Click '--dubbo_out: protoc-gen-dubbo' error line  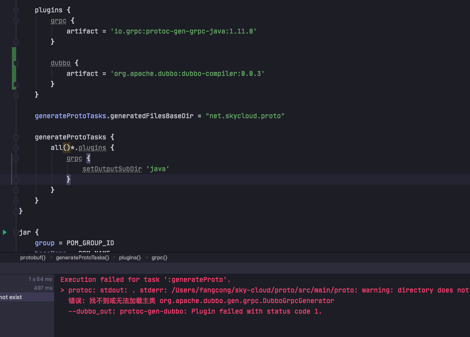[x=195, y=311]
